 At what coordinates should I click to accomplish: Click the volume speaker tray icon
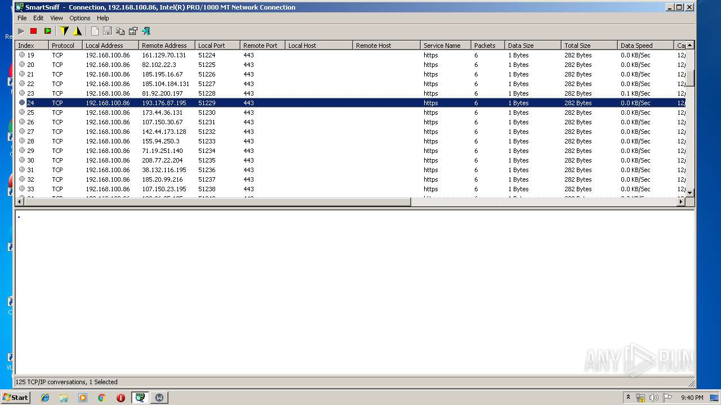(653, 398)
